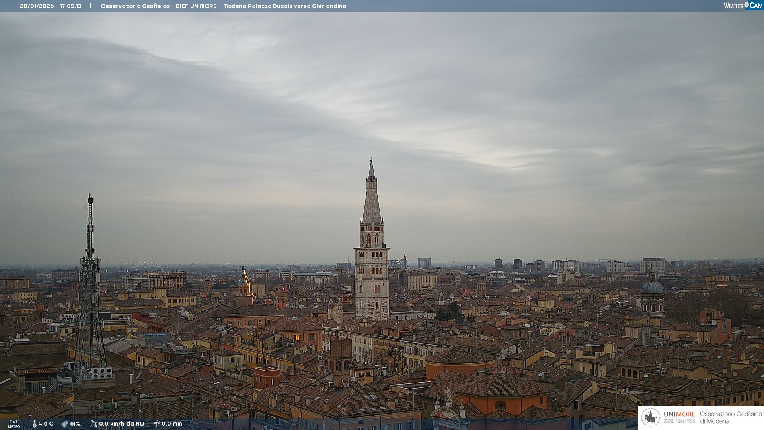This screenshot has width=764, height=430.
Task: Open the DATI METEO label
Action: tap(14, 424)
